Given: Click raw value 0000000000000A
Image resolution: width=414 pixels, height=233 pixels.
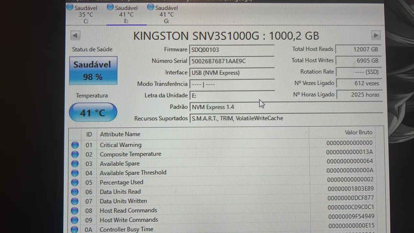Looking at the screenshot, I should pyautogui.click(x=350, y=170).
